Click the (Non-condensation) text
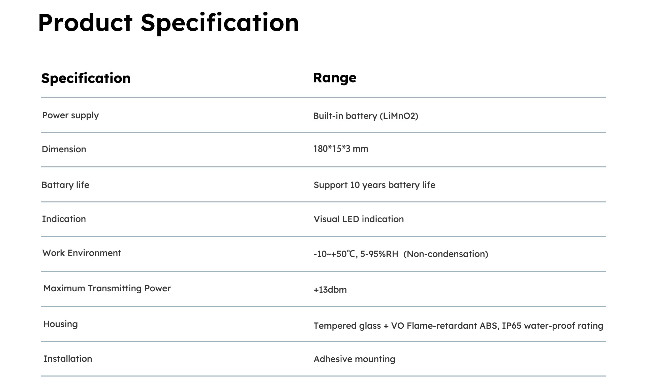The image size is (647, 391). pyautogui.click(x=445, y=254)
